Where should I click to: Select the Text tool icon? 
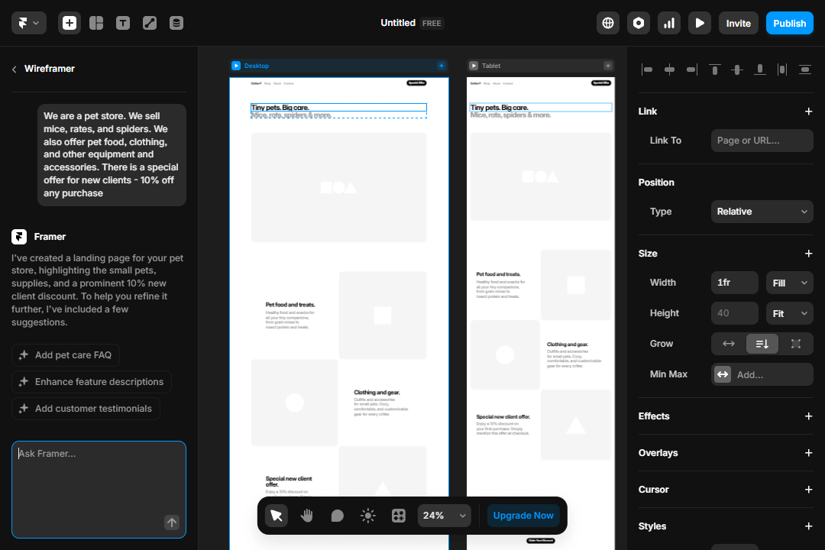click(x=123, y=23)
